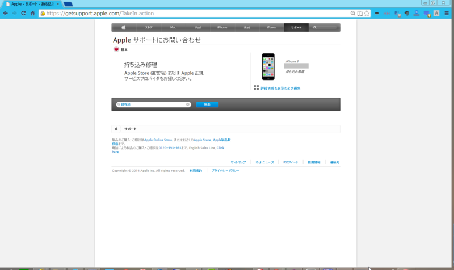Click the 現在地 location search field
The height and width of the screenshot is (270, 454).
153,104
